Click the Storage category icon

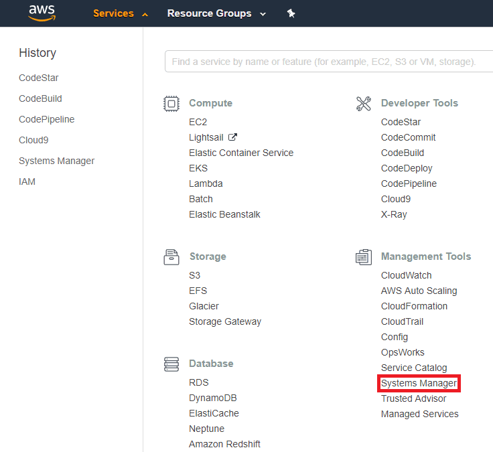tap(171, 257)
